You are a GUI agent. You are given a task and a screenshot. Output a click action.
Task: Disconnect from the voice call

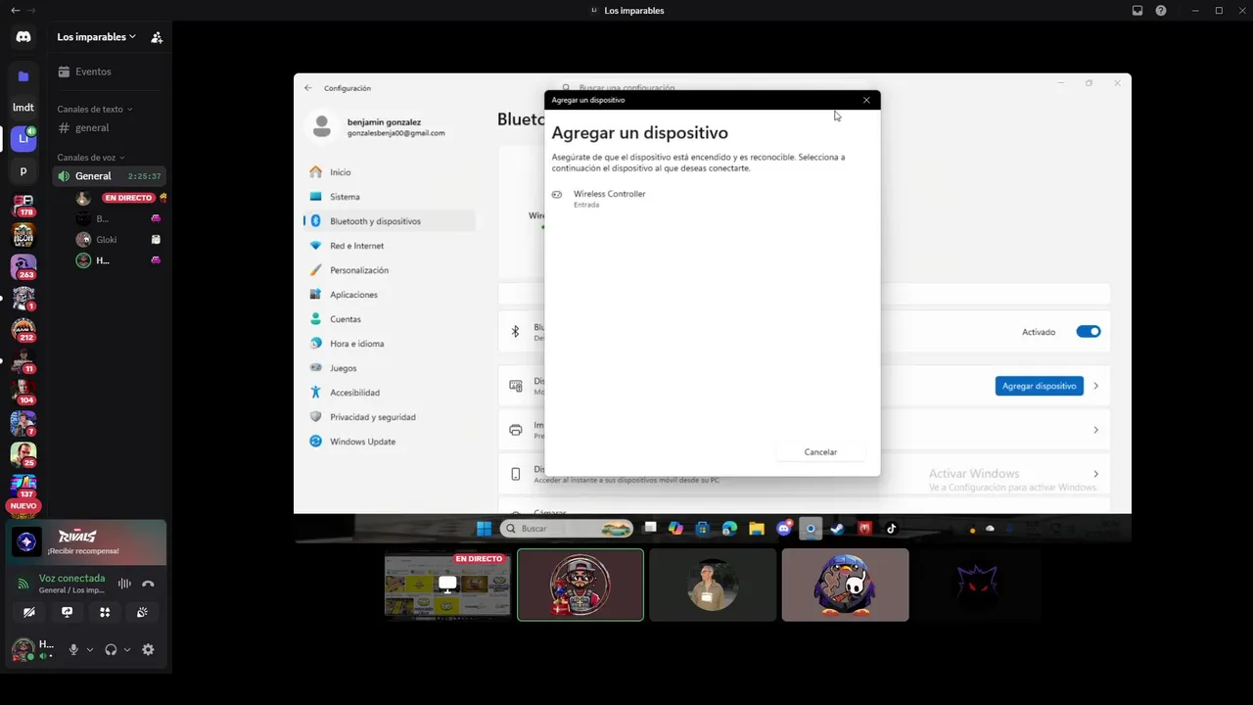148,584
